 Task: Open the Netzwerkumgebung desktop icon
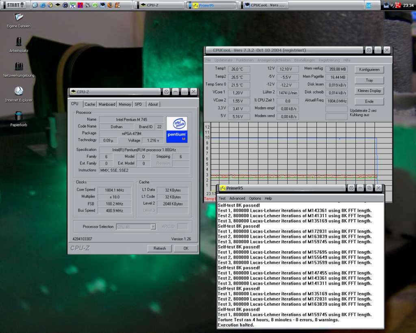click(x=19, y=70)
